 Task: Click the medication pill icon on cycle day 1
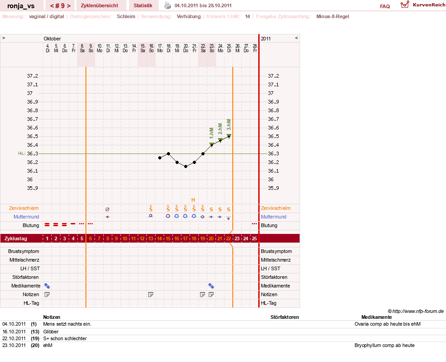click(47, 286)
